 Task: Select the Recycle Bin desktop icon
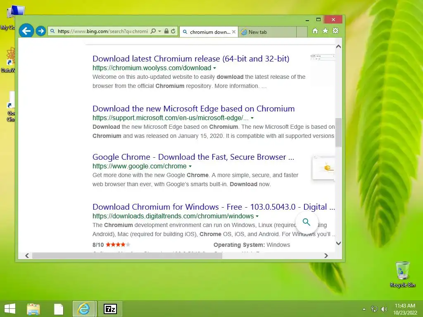point(402,274)
